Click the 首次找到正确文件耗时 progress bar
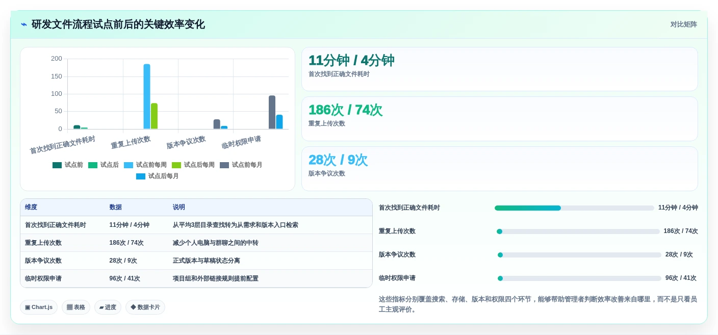This screenshot has height=335, width=718. [574, 208]
